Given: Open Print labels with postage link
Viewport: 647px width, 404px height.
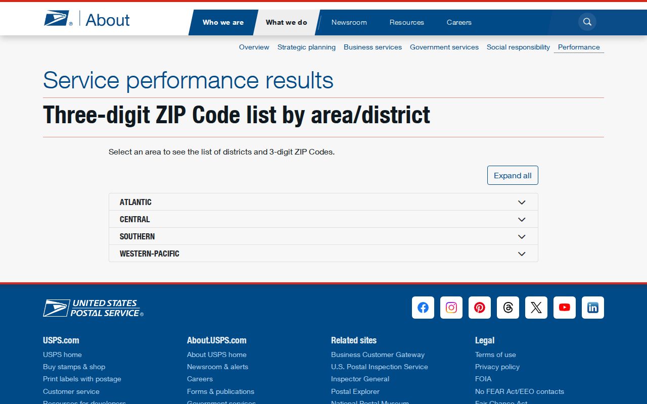Looking at the screenshot, I should tap(82, 379).
